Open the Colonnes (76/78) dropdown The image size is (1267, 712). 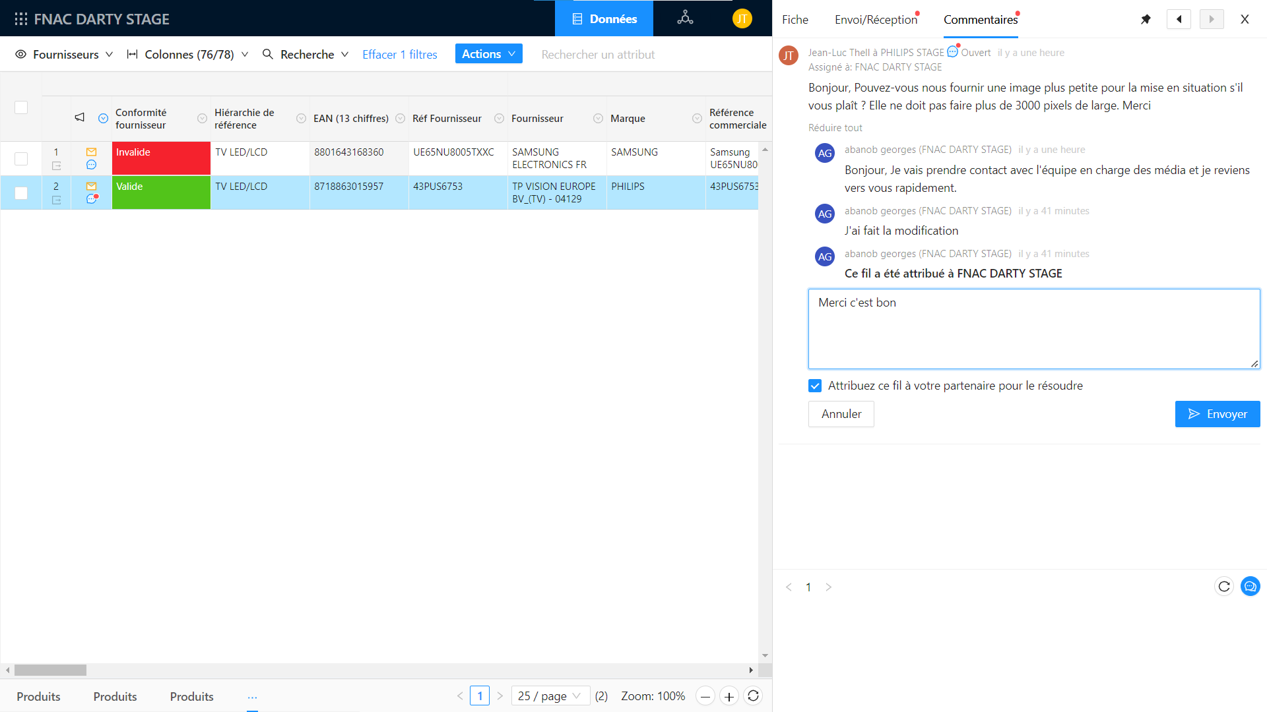coord(188,55)
